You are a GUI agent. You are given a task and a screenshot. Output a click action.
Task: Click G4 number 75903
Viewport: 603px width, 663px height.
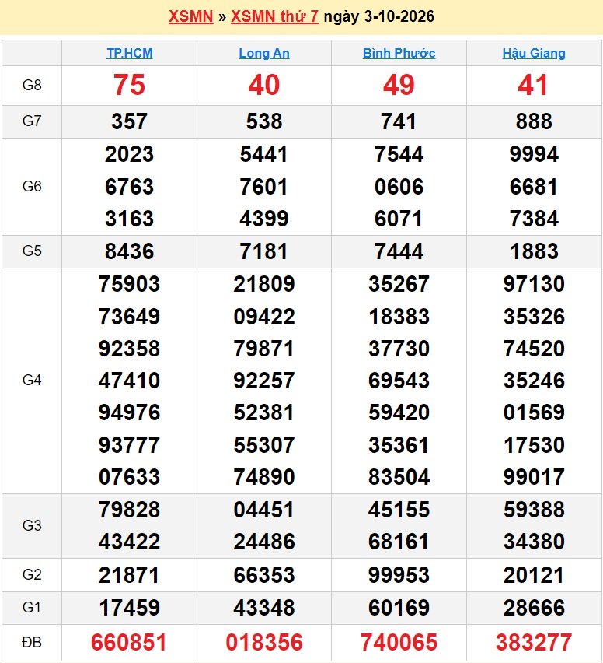(129, 284)
